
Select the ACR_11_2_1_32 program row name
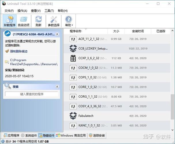[89, 39]
